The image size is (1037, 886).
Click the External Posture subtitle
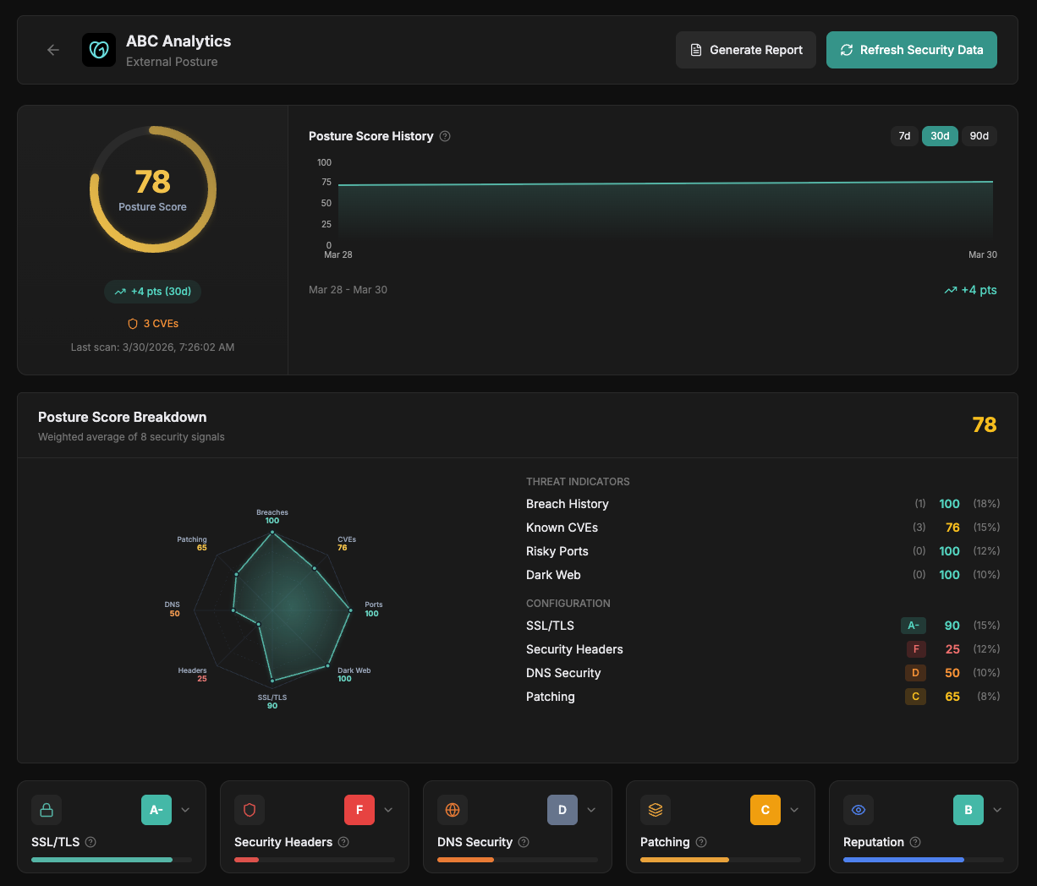[x=172, y=62]
